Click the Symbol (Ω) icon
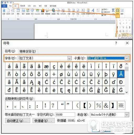Viewport: 134px width, 135px height. pyautogui.click(x=117, y=11)
